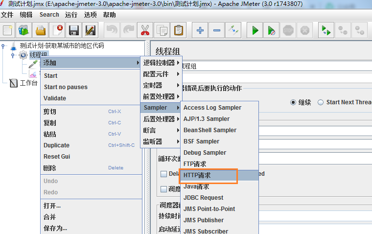Expand the 后置处理器 submenu
Image resolution: width=372 pixels, height=234 pixels.
[x=162, y=119]
